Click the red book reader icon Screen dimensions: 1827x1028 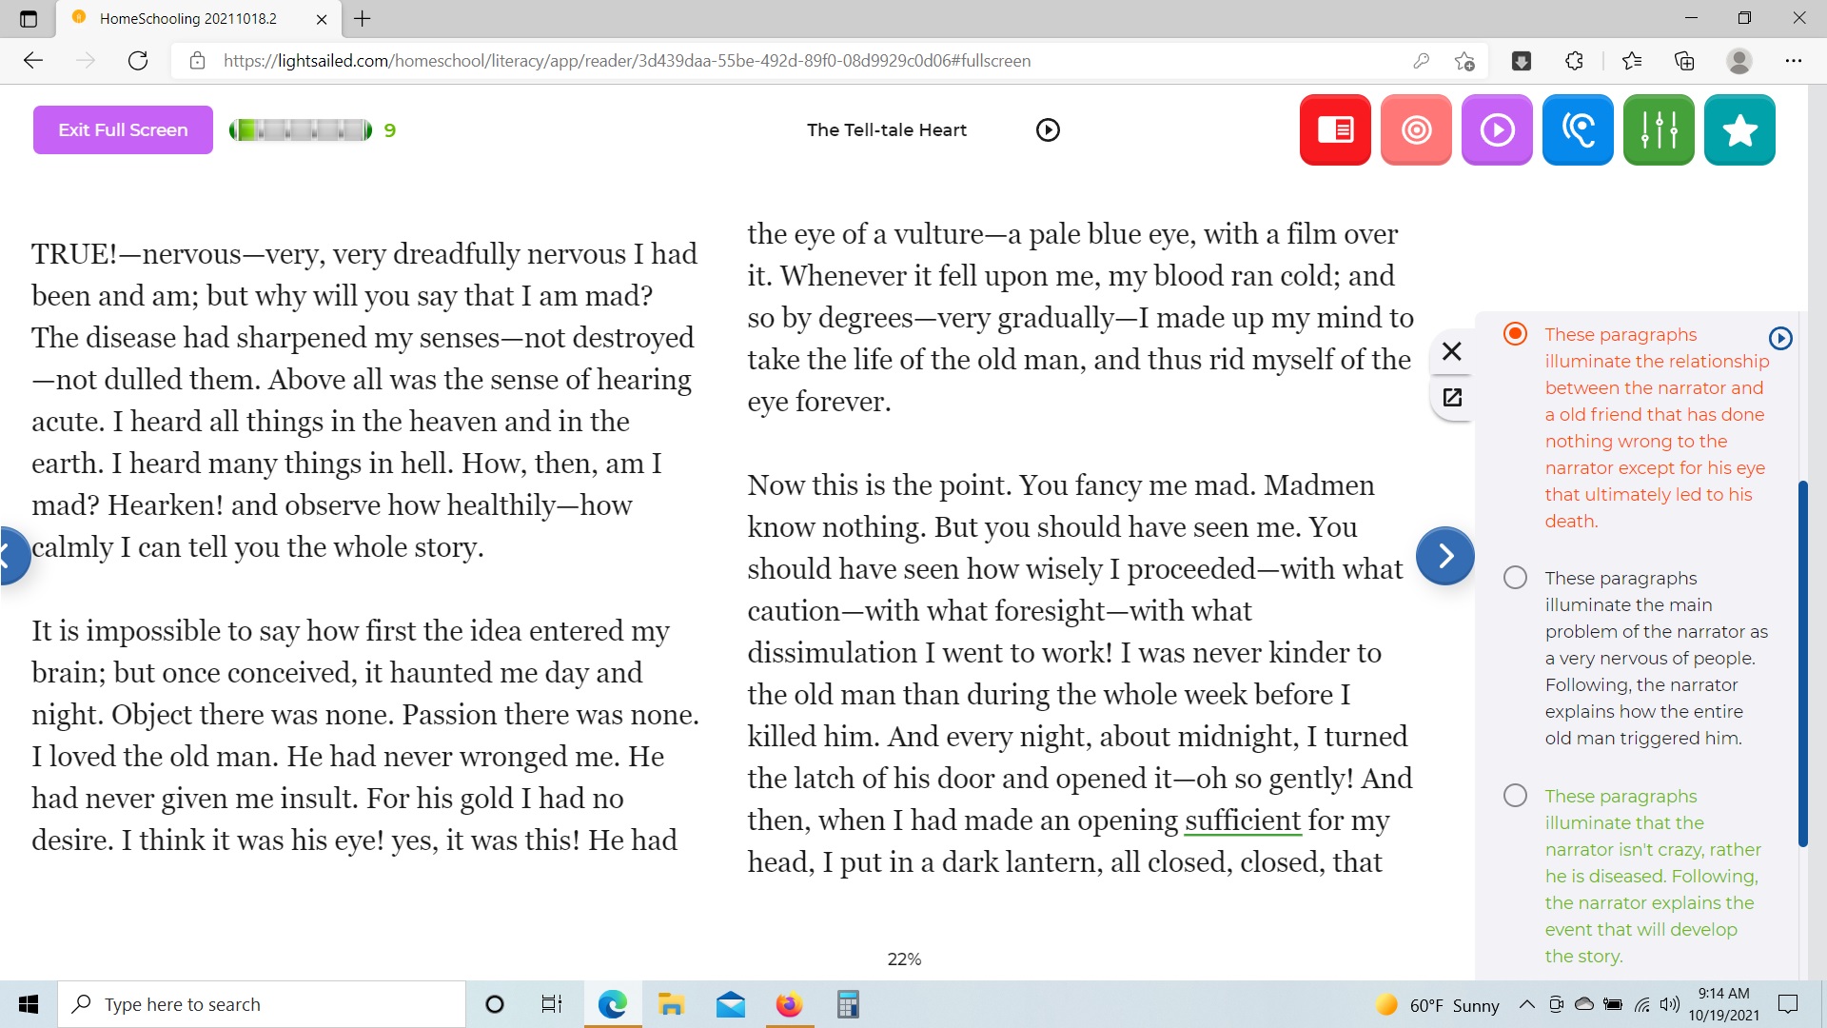tap(1334, 130)
